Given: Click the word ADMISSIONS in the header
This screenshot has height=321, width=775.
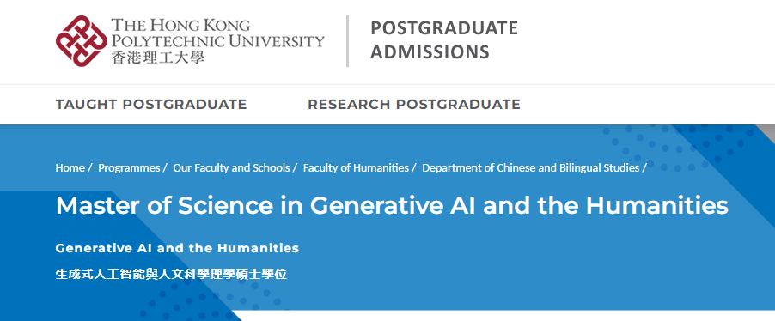Looking at the screenshot, I should 430,51.
